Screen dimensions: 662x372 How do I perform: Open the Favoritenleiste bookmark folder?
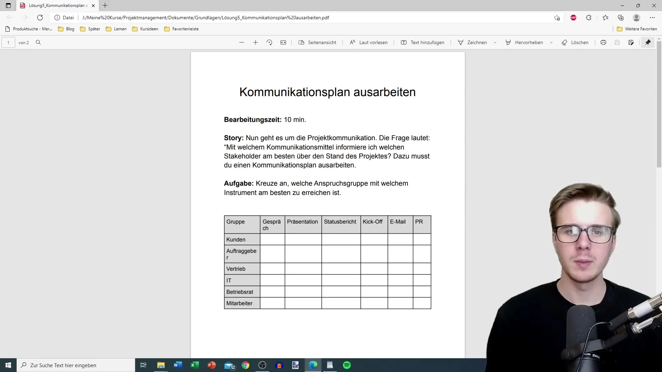pyautogui.click(x=181, y=29)
